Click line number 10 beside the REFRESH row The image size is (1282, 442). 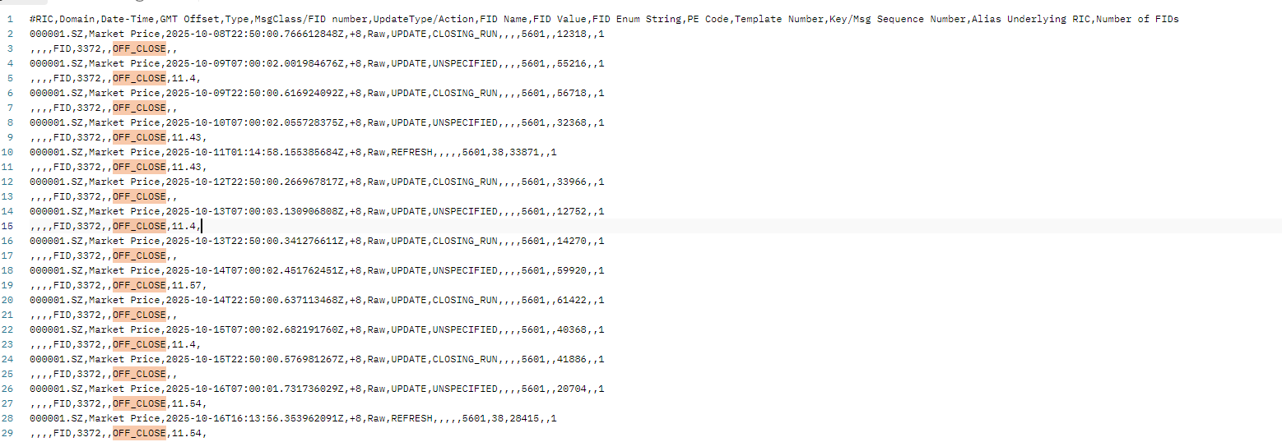tap(8, 152)
